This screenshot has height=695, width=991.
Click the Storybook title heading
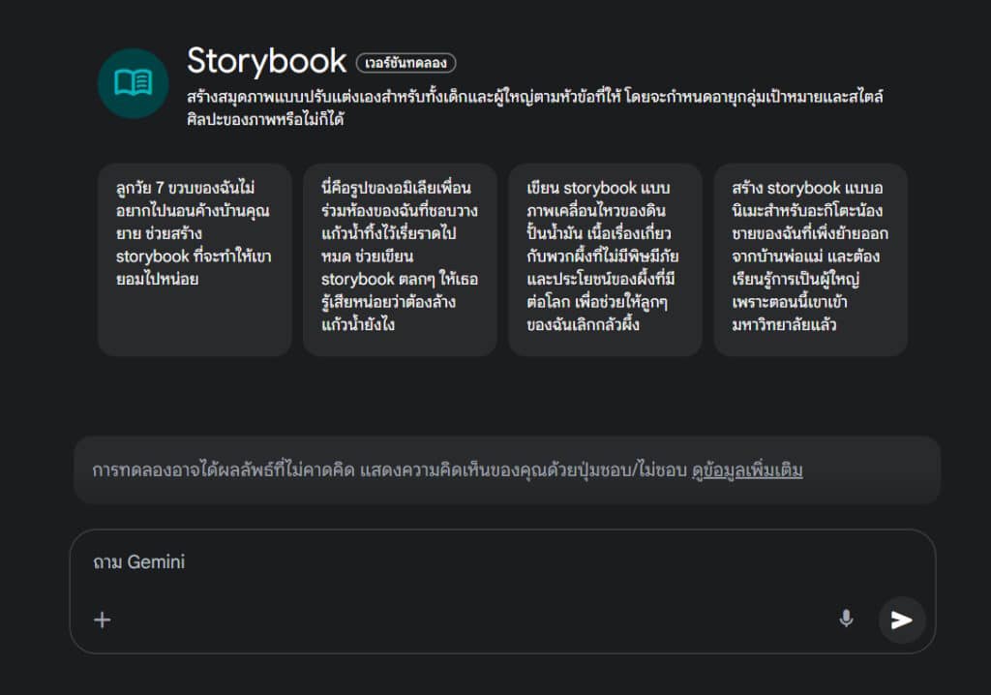click(263, 61)
